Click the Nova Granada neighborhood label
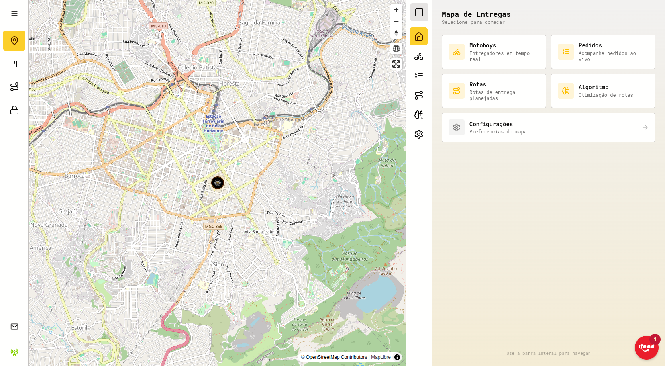 [x=49, y=225]
